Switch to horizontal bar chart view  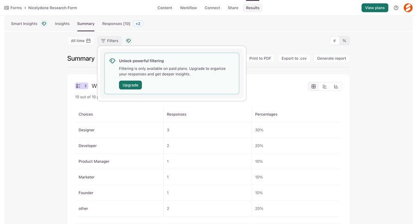325,87
